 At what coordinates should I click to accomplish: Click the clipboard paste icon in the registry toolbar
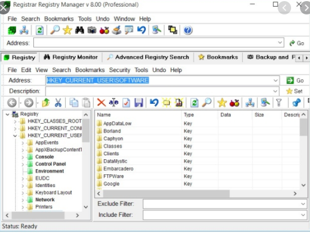coord(86,103)
